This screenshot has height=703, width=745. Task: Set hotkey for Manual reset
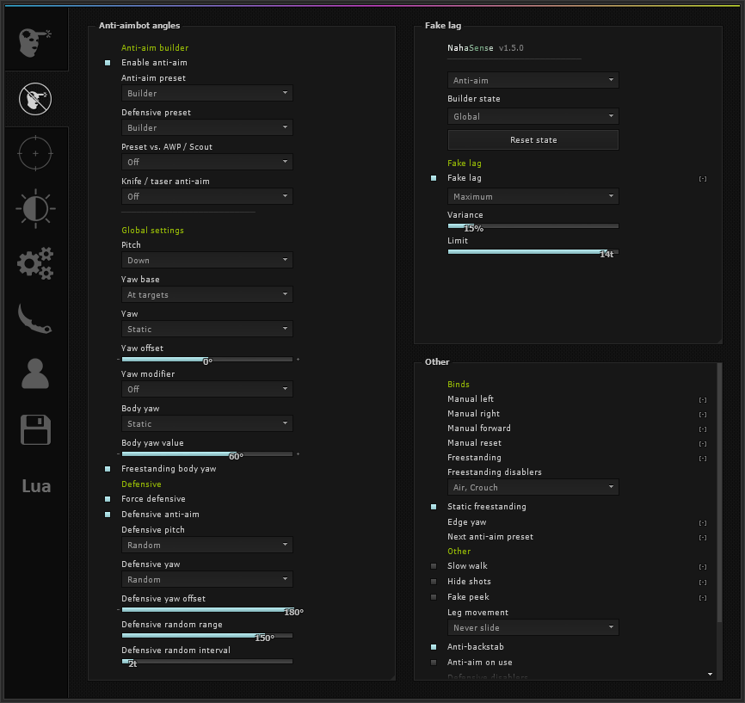coord(703,444)
